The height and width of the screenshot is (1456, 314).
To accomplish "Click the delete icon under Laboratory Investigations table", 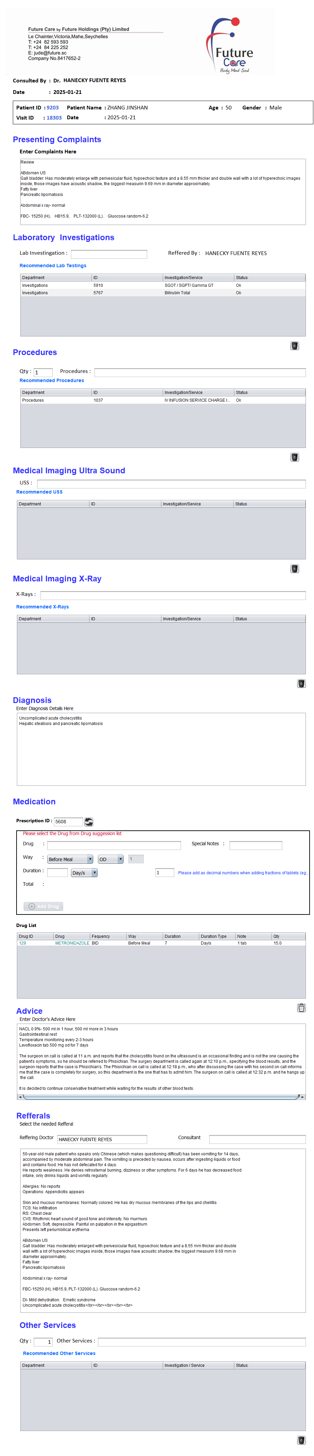I will 294,345.
